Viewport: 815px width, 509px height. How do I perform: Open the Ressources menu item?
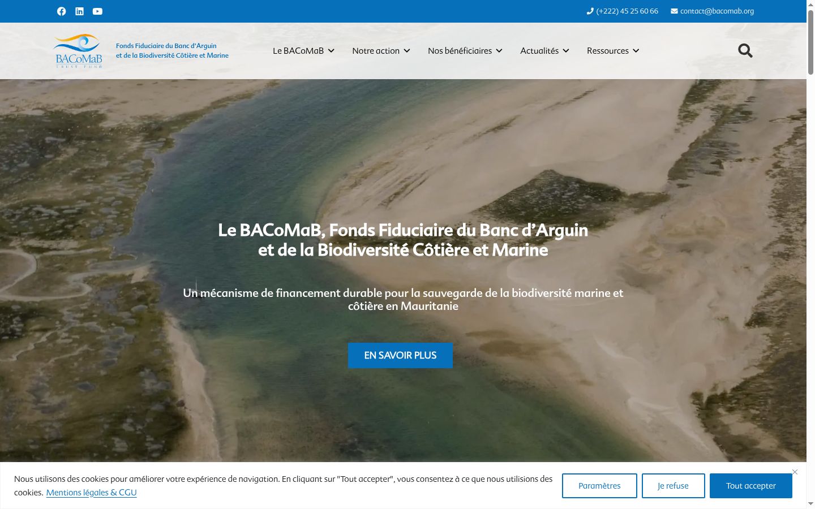[608, 51]
